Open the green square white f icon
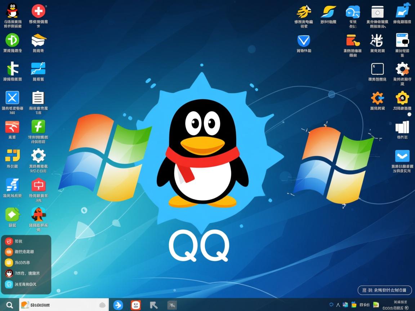This screenshot has height=311, width=415. click(x=38, y=127)
